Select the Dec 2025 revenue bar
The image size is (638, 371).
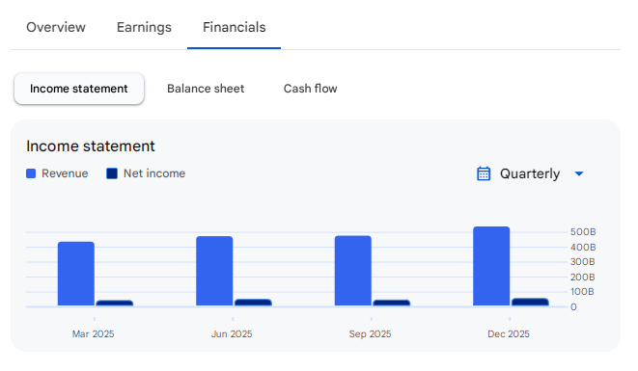pos(491,266)
